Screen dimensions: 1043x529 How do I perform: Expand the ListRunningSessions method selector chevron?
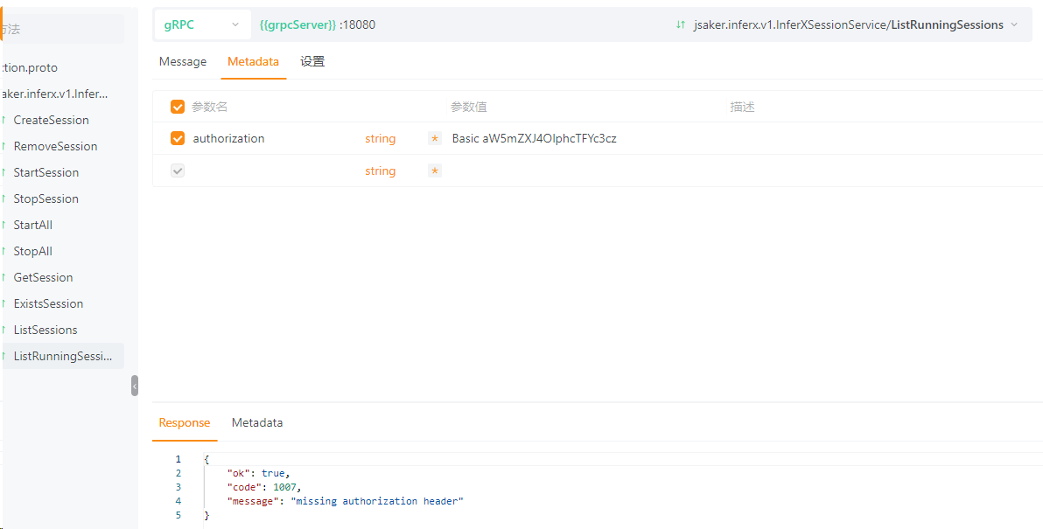1014,24
